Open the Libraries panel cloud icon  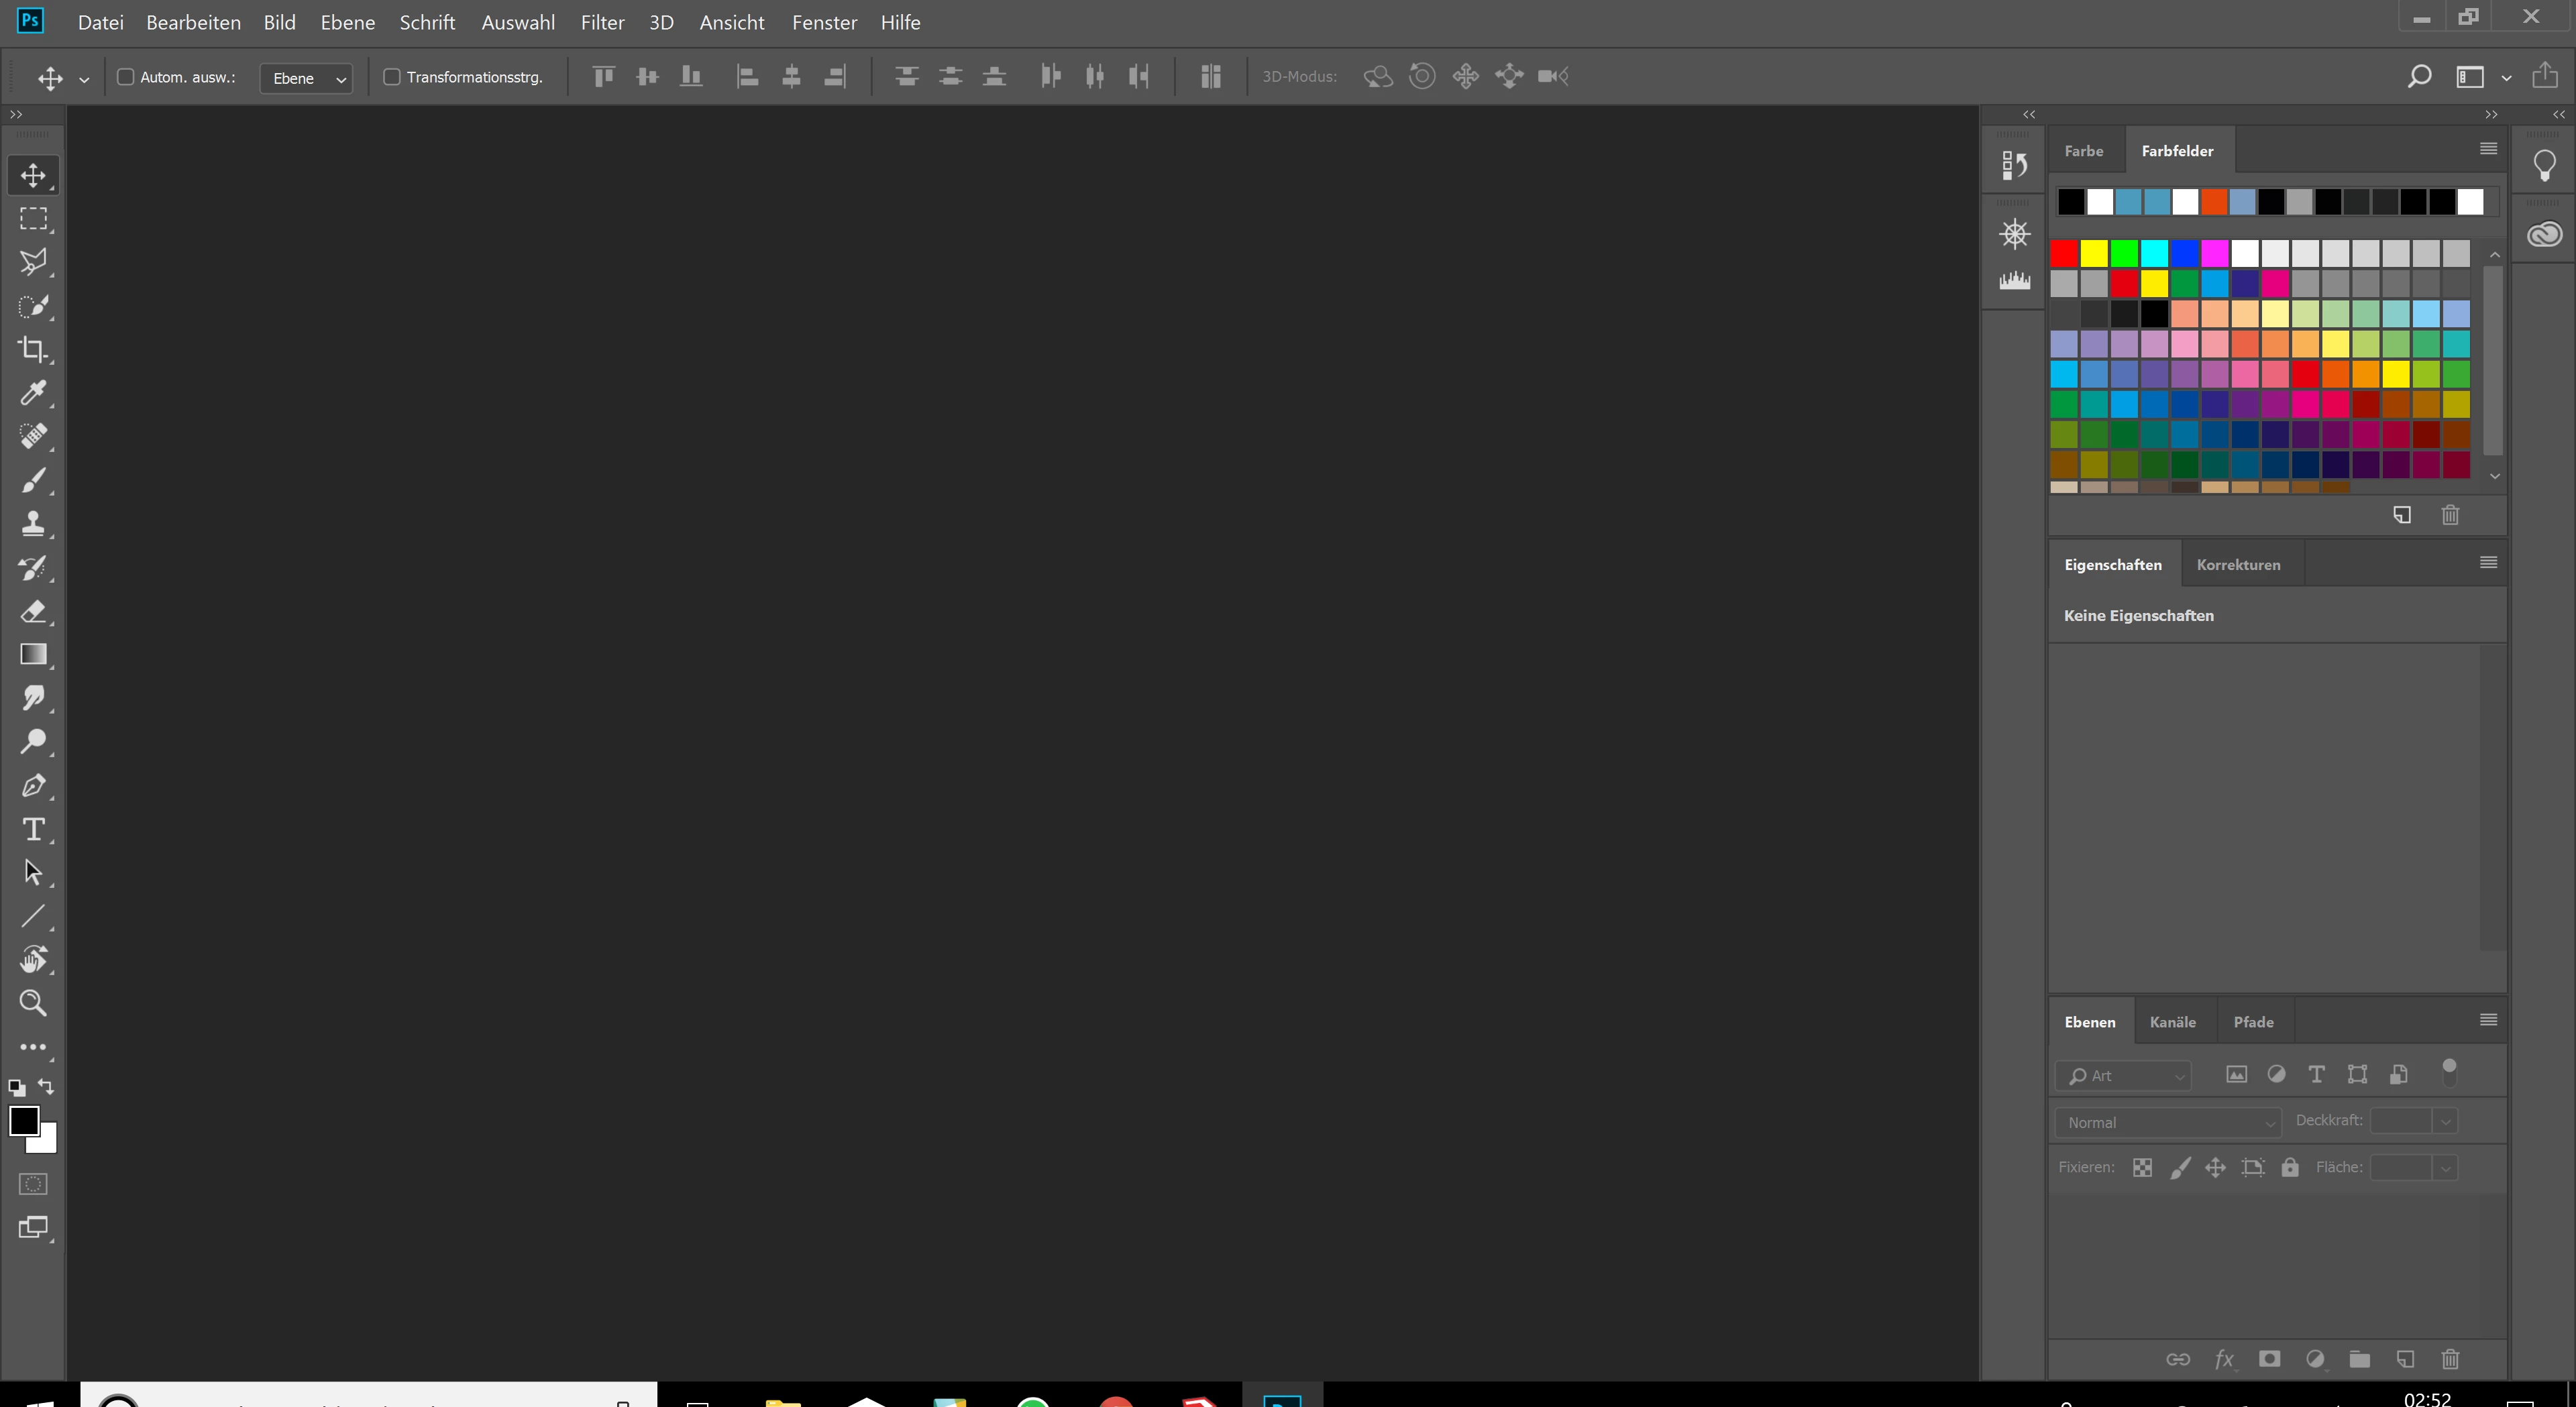click(x=2544, y=235)
